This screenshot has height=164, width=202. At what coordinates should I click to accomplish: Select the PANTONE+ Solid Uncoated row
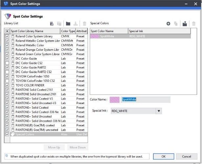[x=49, y=117]
